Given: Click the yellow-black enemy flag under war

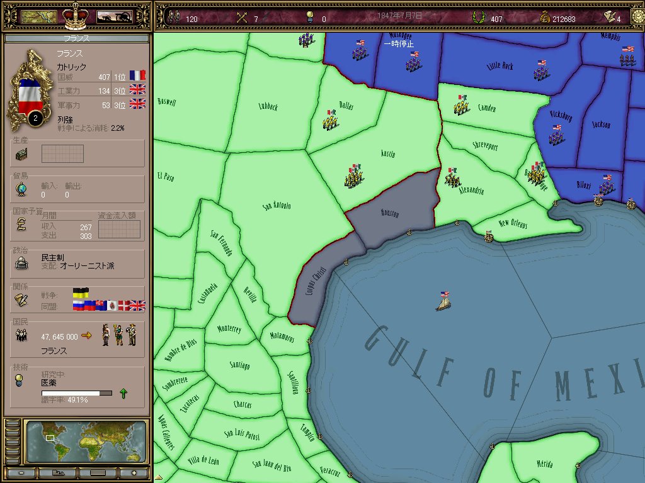Looking at the screenshot, I should coord(81,293).
